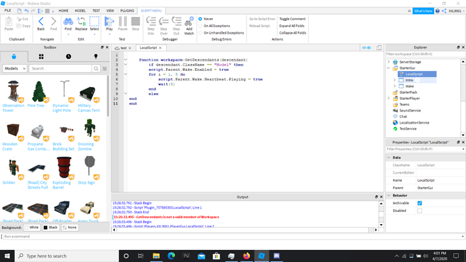
Task: Open the Recent clock tab in Toolbox
Action: [69, 57]
